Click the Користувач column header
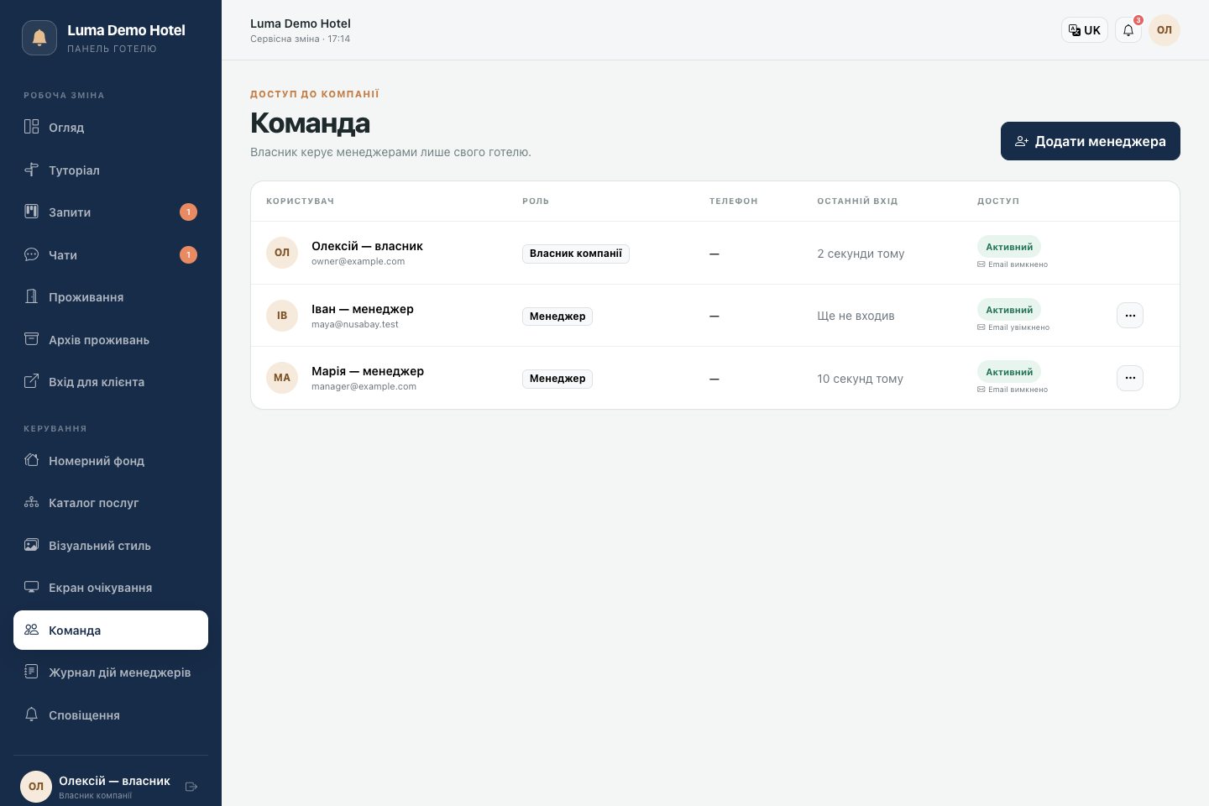This screenshot has height=806, width=1209. click(300, 201)
